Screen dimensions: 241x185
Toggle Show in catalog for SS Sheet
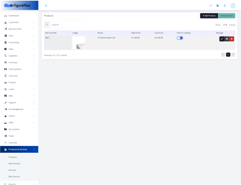tap(180, 38)
